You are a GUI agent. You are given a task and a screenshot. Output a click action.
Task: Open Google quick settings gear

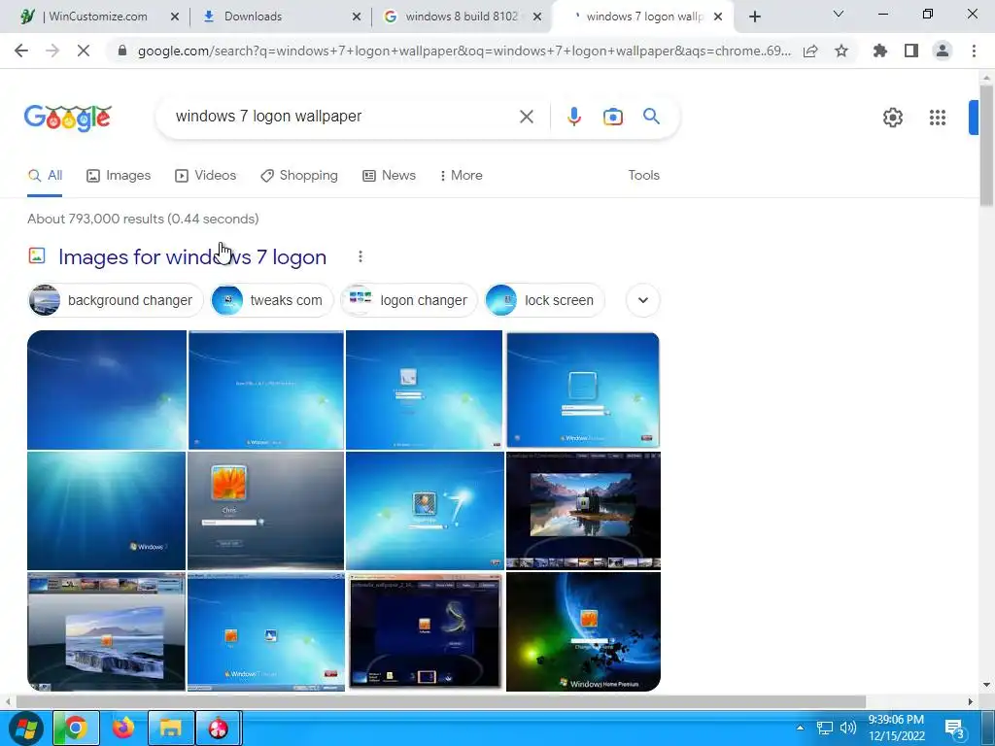[x=893, y=118]
